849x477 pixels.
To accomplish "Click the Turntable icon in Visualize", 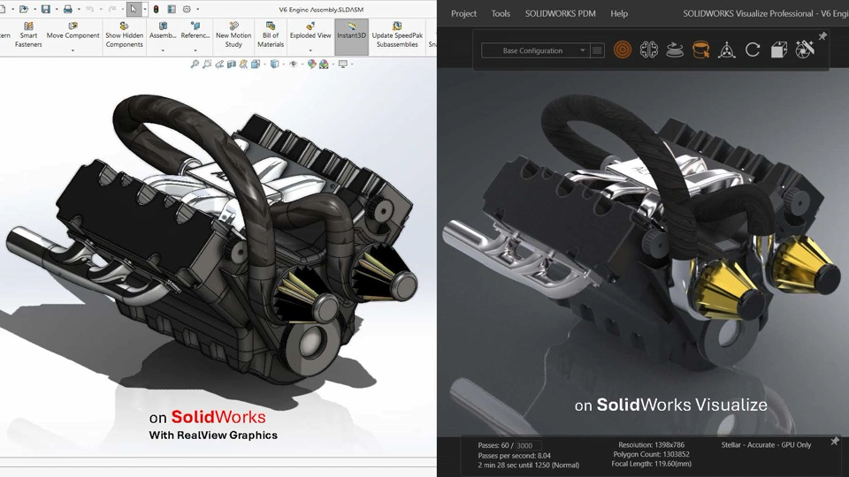I will click(675, 50).
